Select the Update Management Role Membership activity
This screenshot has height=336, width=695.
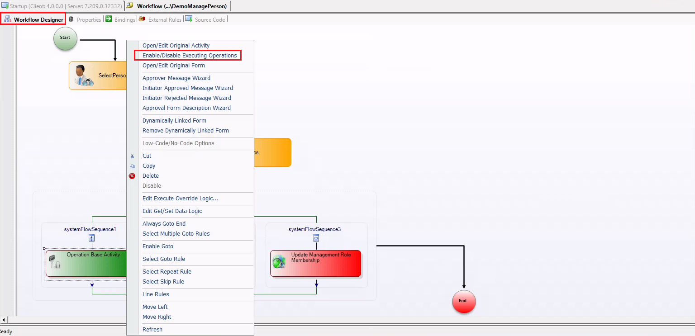click(316, 263)
